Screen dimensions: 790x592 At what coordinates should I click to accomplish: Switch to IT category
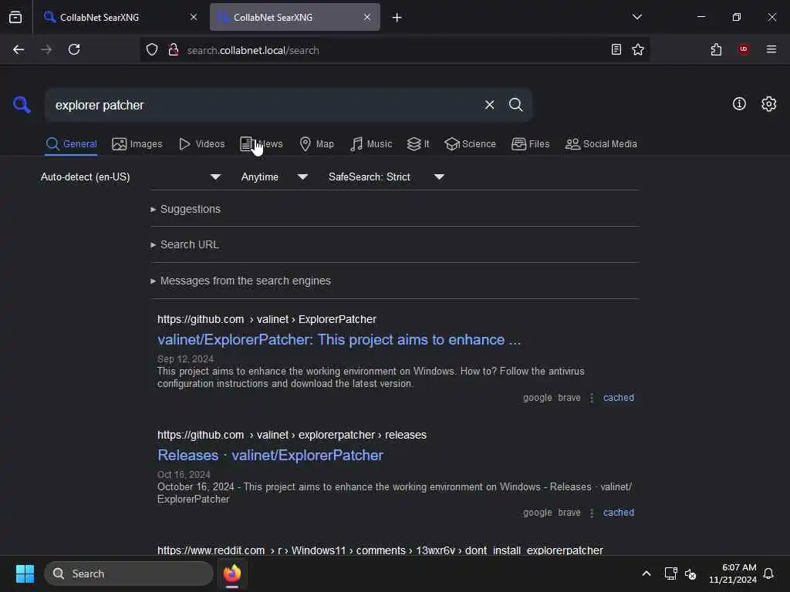pos(418,144)
